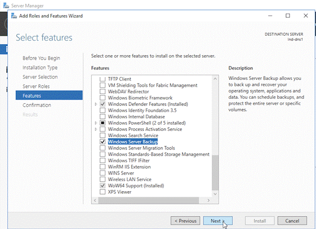Check Windows Process Activation Service checkbox
The height and width of the screenshot is (229, 316).
tap(102, 129)
